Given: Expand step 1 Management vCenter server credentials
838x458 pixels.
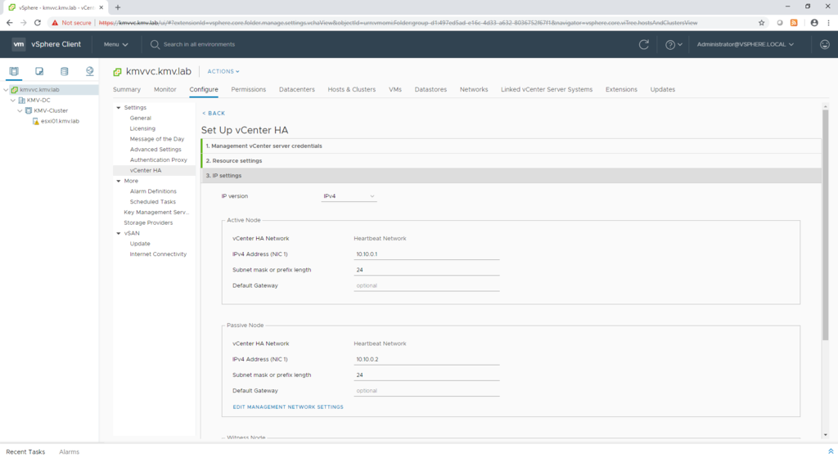Looking at the screenshot, I should coord(511,146).
